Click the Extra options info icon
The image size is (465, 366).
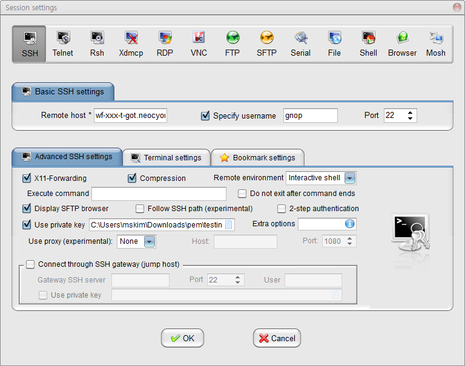pos(349,224)
